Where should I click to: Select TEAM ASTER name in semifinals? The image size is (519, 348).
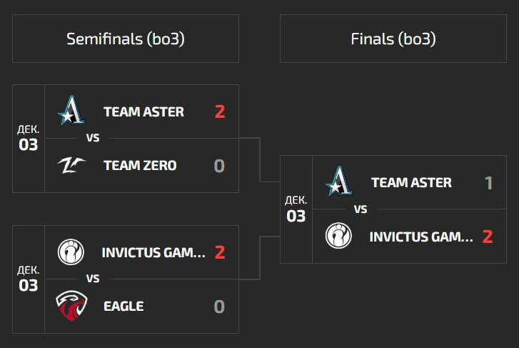point(143,111)
